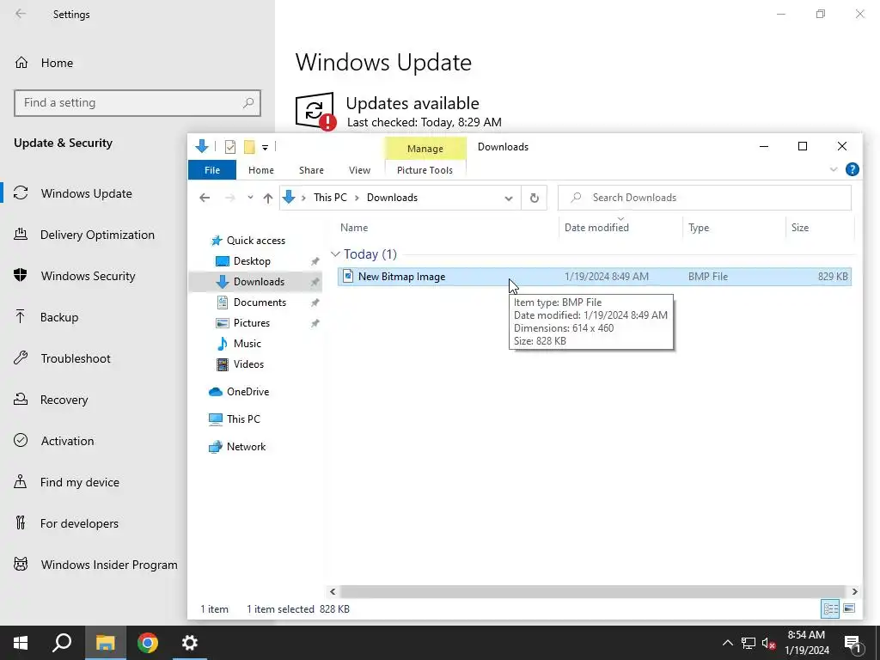Screen dimensions: 880x660
Task: Launch Google Chrome from taskbar
Action: 148,643
